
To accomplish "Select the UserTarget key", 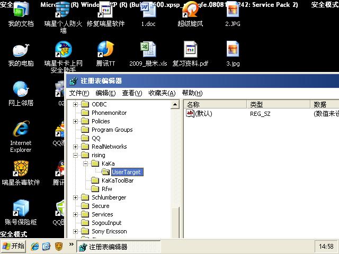I will point(127,172).
